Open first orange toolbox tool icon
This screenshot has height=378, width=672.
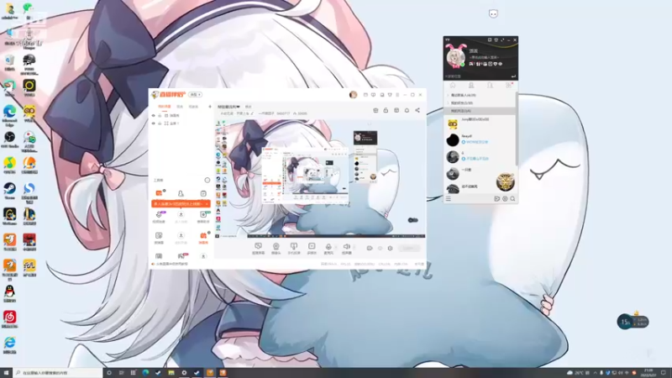coord(159,193)
